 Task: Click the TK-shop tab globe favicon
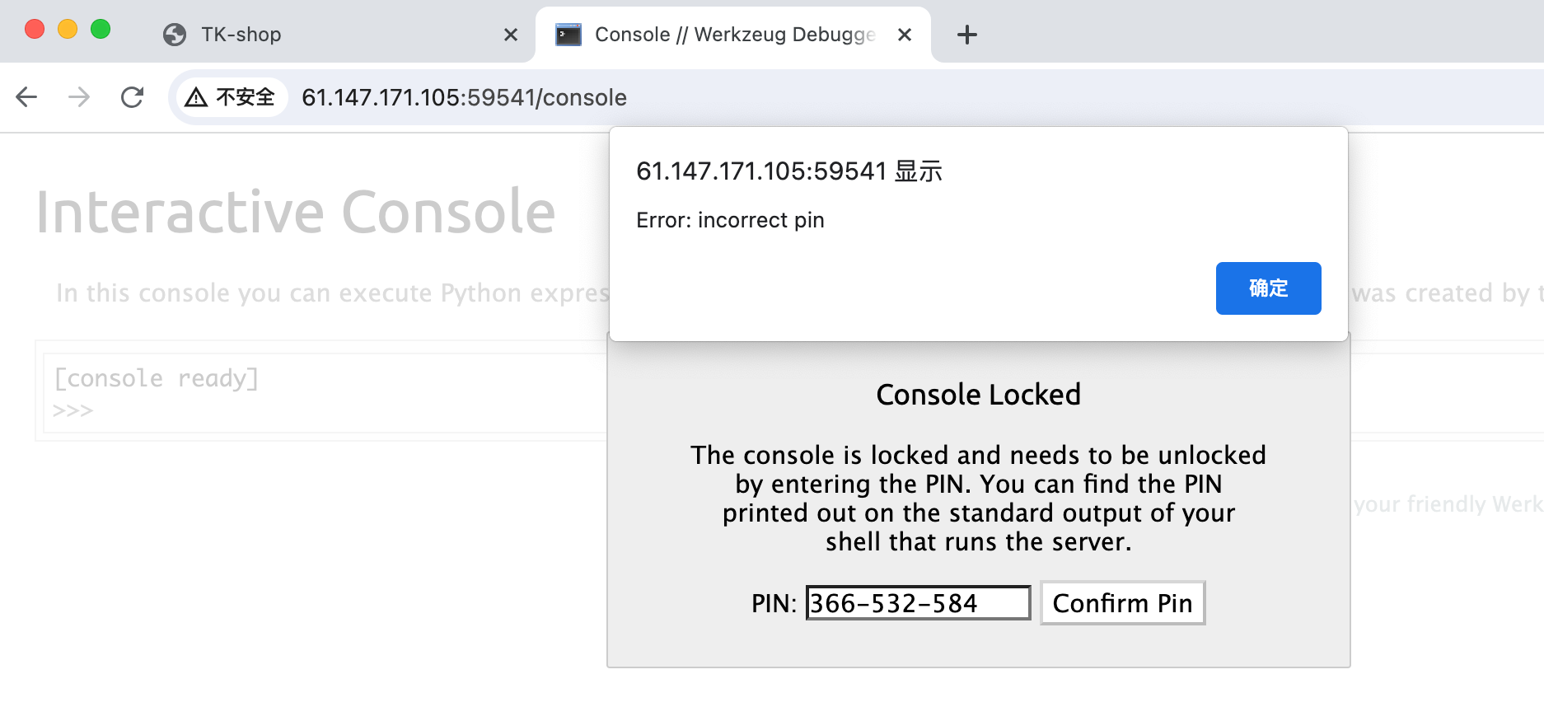(175, 35)
